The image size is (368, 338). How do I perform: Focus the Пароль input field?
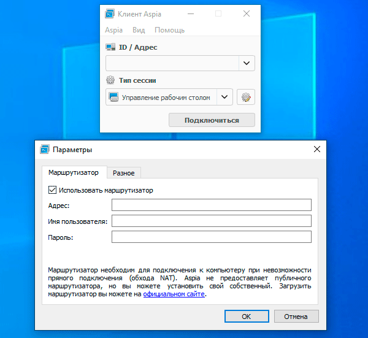(212, 237)
